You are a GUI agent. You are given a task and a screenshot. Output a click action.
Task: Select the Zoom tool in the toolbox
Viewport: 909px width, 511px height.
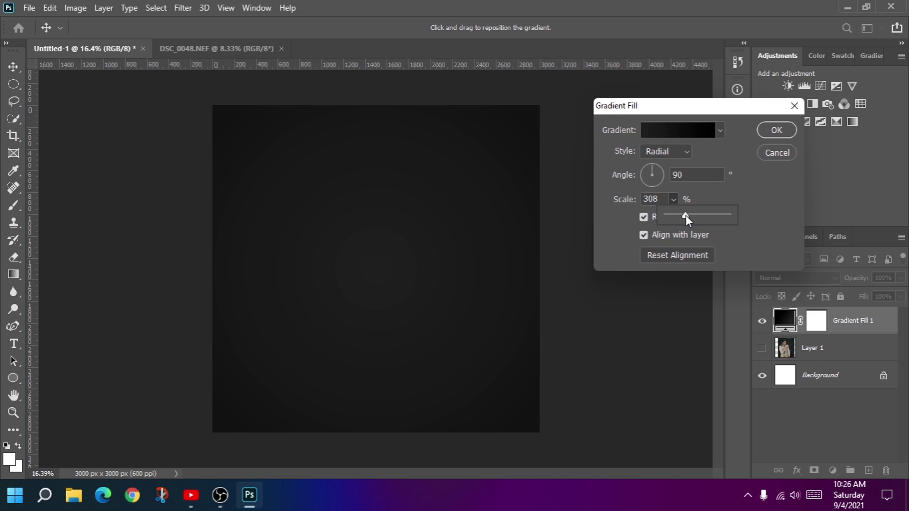[13, 413]
